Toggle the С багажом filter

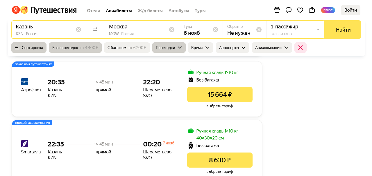pos(127,48)
